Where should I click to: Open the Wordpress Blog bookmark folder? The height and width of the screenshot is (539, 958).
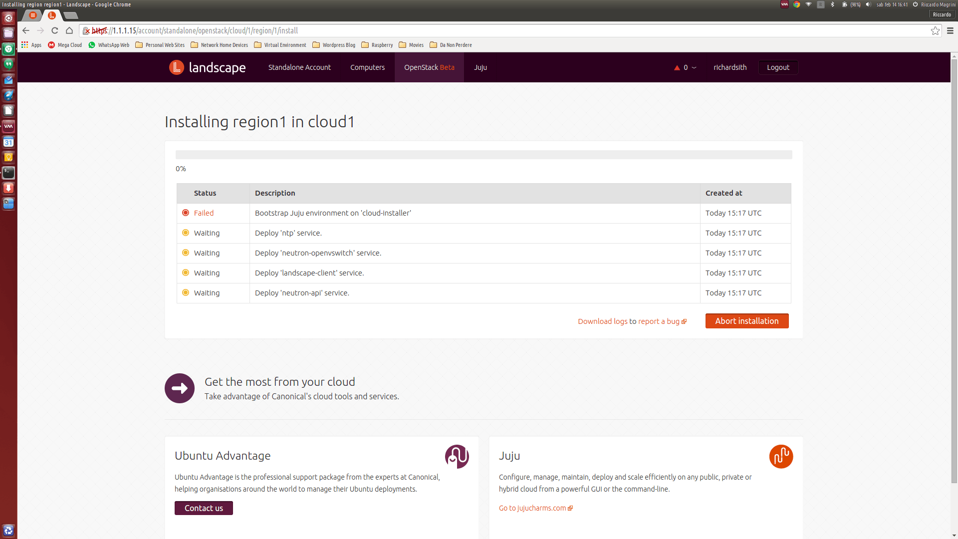(x=334, y=45)
